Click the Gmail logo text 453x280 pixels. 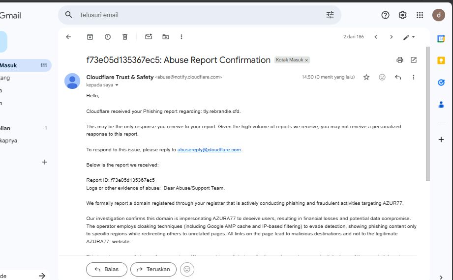[10, 15]
